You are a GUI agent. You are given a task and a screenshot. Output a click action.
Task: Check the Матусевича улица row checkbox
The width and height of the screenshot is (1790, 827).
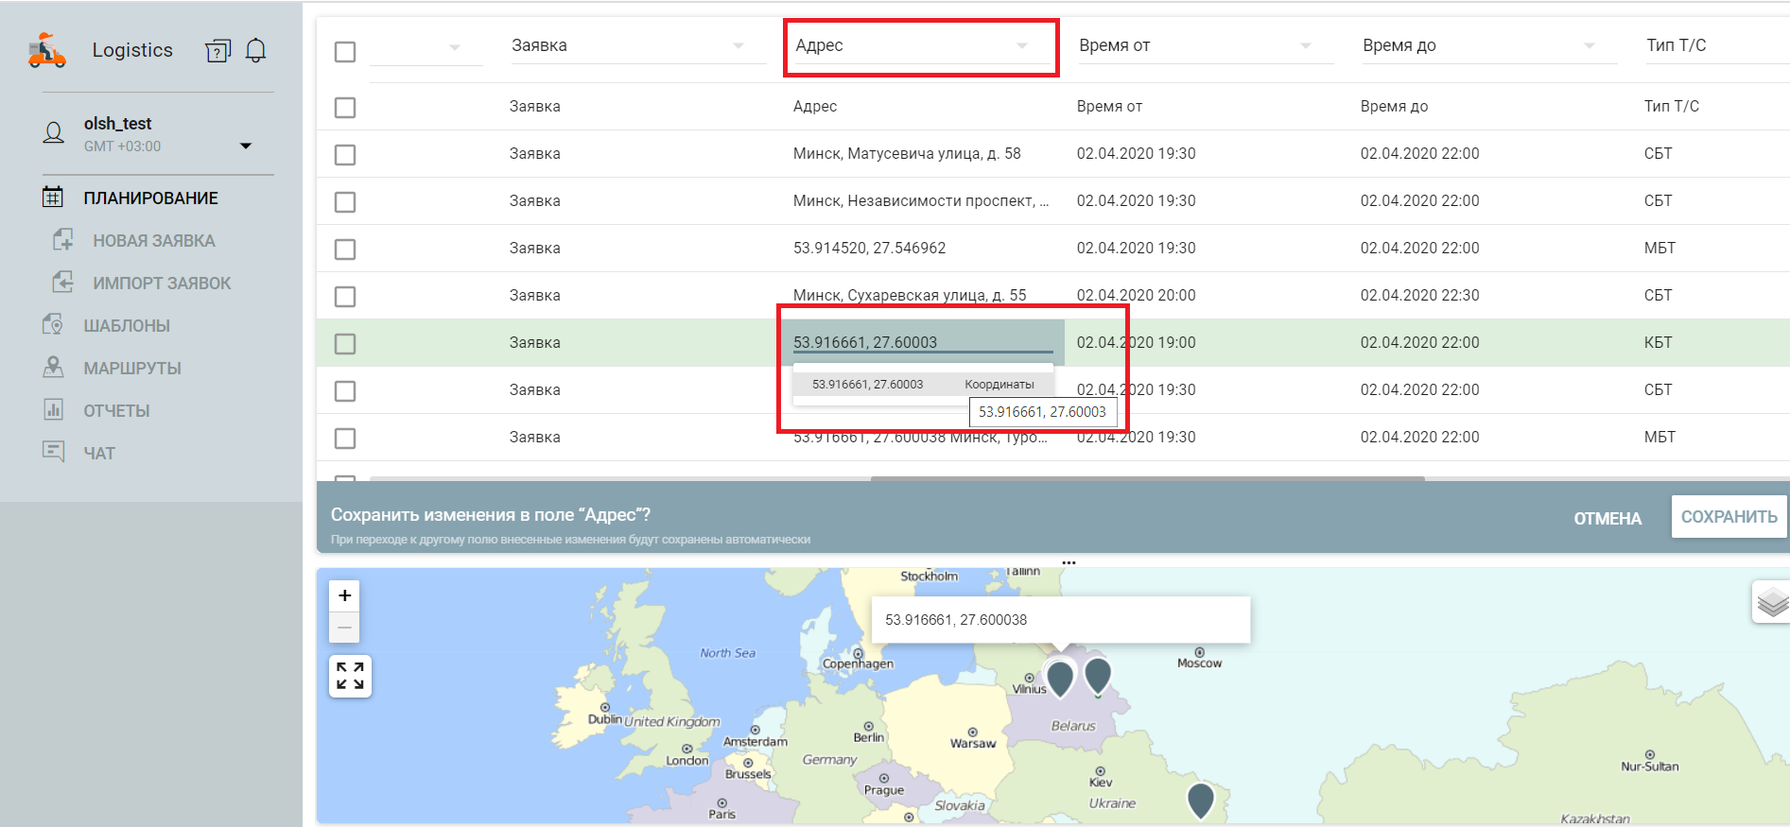point(345,155)
